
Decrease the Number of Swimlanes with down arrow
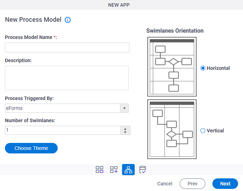(x=125, y=132)
